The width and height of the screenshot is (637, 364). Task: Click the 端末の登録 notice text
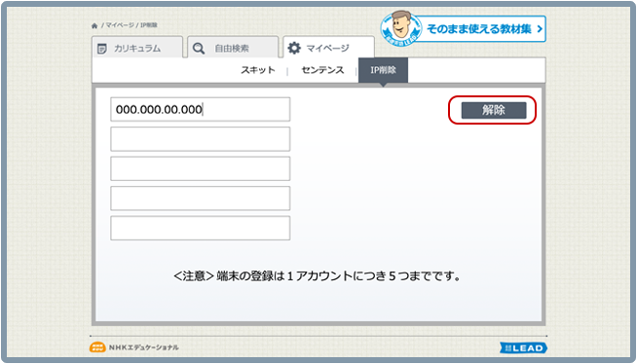317,276
